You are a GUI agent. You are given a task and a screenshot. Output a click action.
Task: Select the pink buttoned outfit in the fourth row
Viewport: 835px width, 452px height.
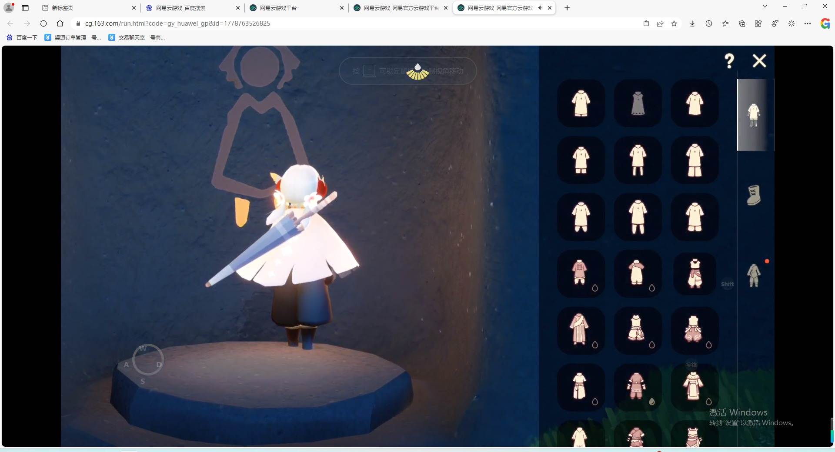(581, 274)
